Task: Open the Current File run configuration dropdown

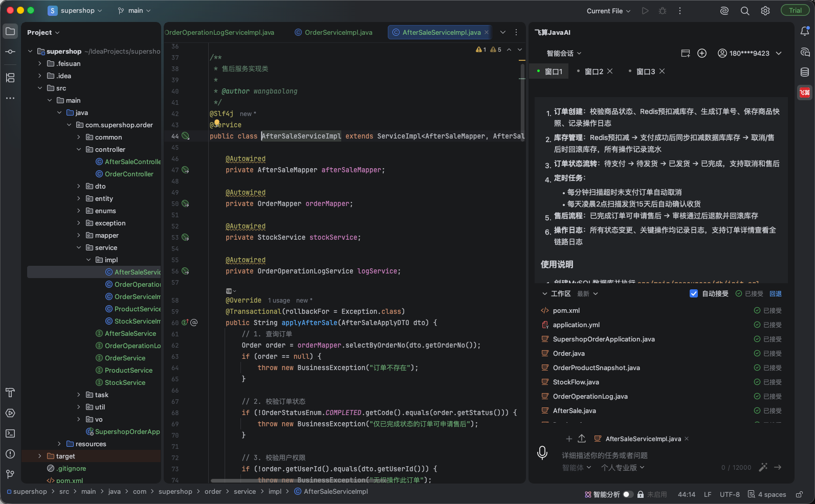Action: 609,11
